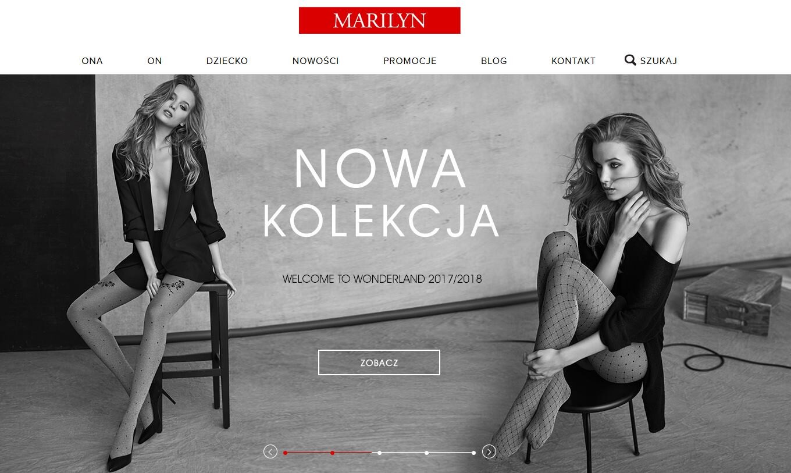Jump to the fifth carousel slide dot
This screenshot has height=473, width=791.
(x=473, y=453)
